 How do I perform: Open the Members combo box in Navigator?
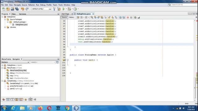pos(15,62)
